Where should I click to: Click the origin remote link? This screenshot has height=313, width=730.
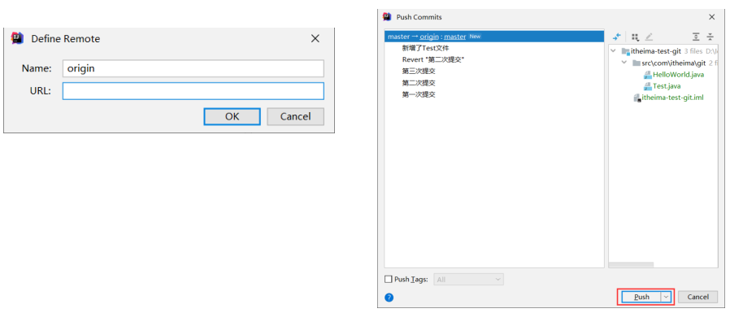[x=429, y=37]
